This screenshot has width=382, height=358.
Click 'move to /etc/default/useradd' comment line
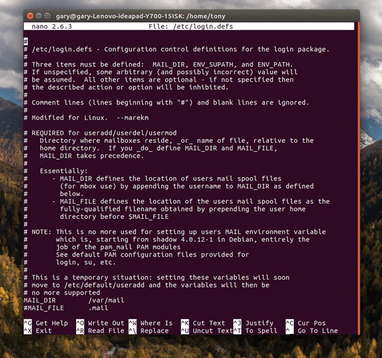click(147, 285)
